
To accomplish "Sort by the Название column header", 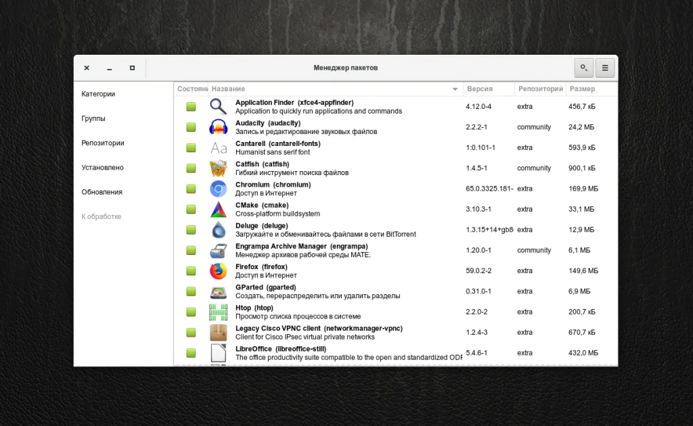I will pos(336,89).
